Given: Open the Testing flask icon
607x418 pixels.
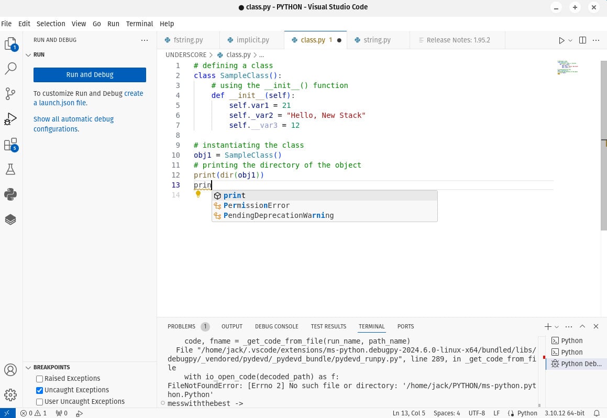Looking at the screenshot, I should (11, 169).
